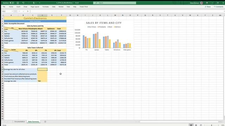Click the Undo arrow icon
Image resolution: width=225 pixels, height=126 pixels.
(x=23, y=3)
